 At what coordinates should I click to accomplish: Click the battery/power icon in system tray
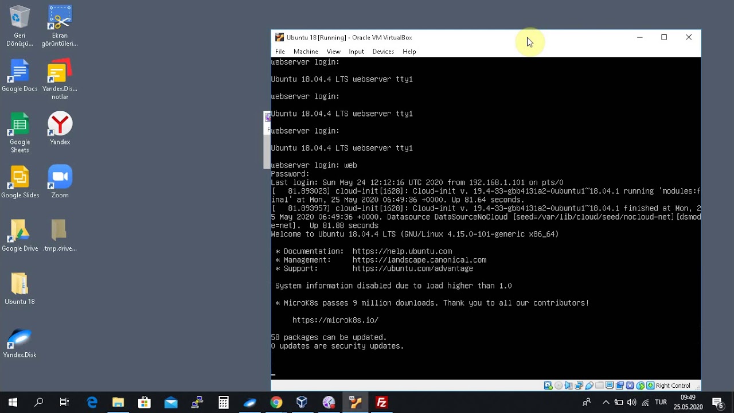coord(619,403)
